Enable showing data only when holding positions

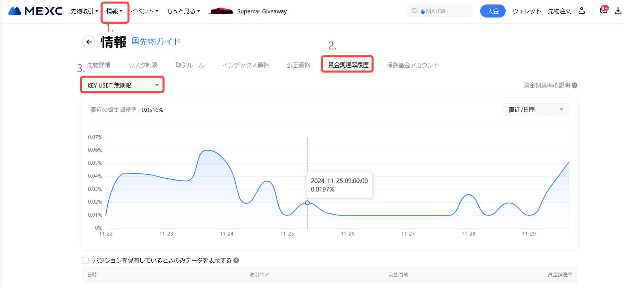click(86, 261)
